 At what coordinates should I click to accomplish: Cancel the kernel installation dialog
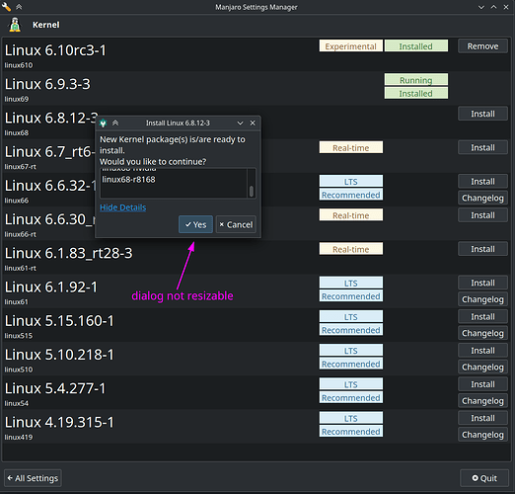pos(236,224)
